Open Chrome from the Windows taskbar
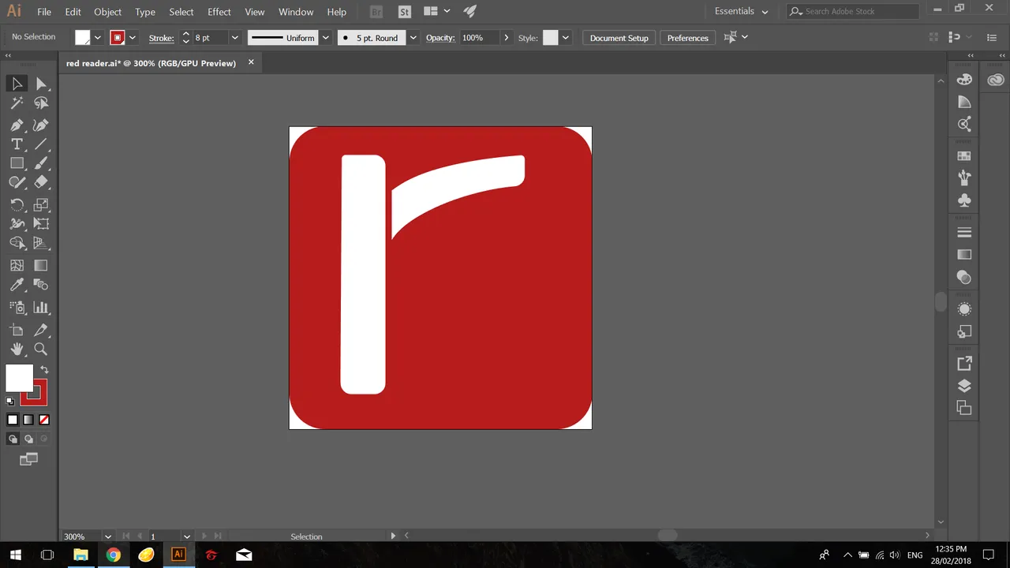1010x568 pixels. pos(114,555)
